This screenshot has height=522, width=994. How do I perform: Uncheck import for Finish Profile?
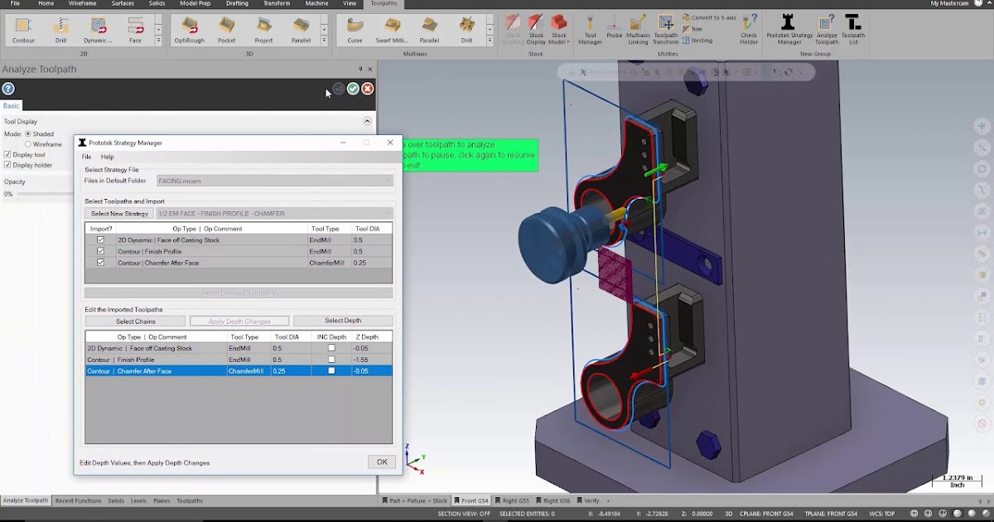point(101,251)
